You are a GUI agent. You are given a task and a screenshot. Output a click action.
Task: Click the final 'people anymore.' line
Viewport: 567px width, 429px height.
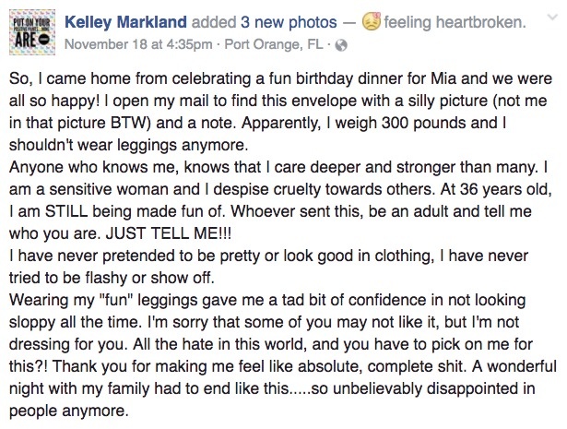pos(69,411)
